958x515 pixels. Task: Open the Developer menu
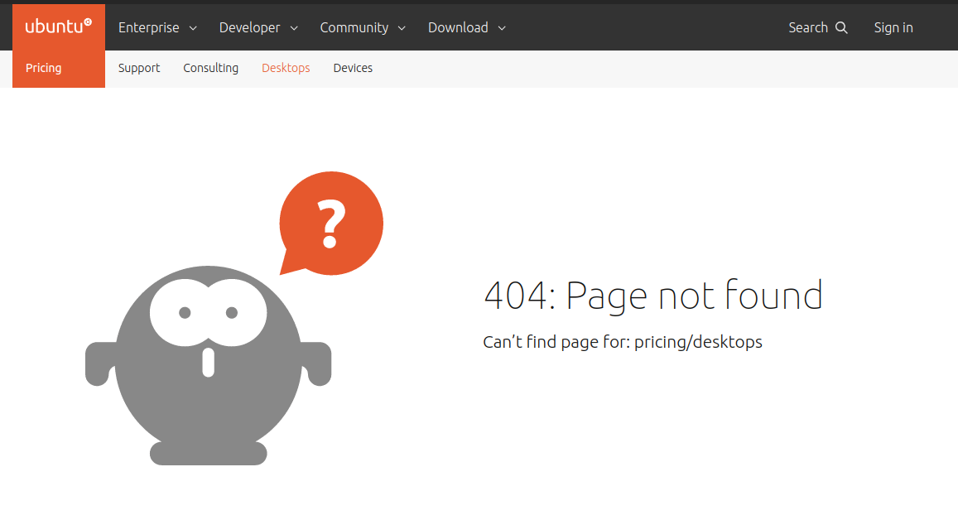[x=250, y=27]
